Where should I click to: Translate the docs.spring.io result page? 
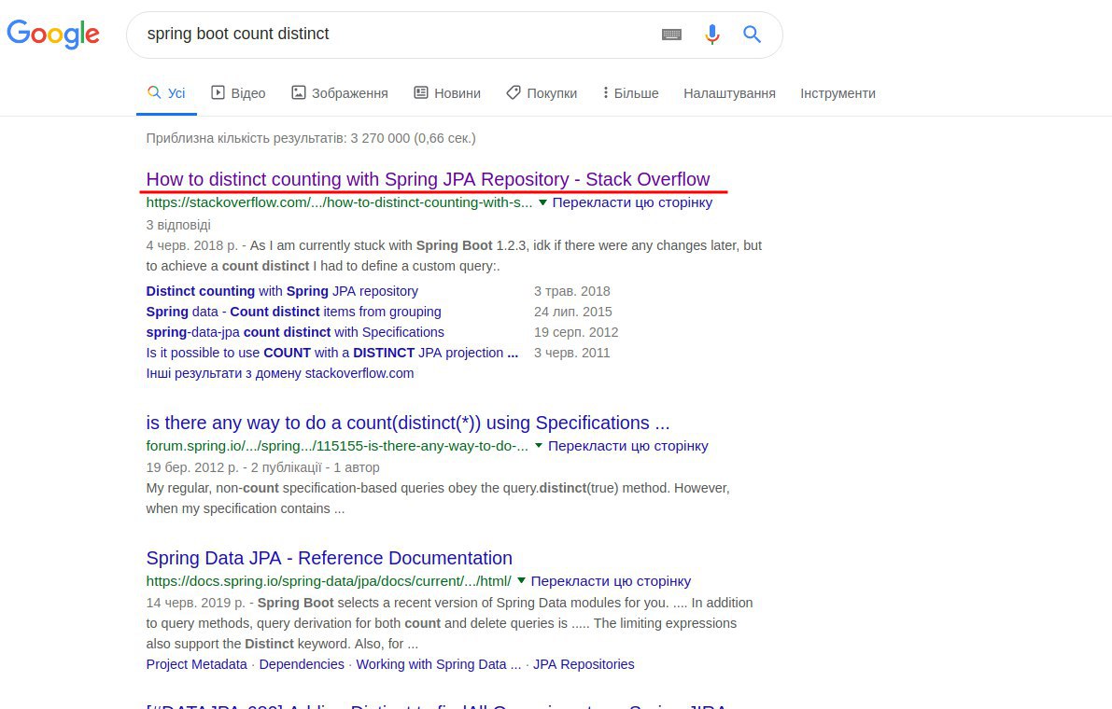point(611,581)
